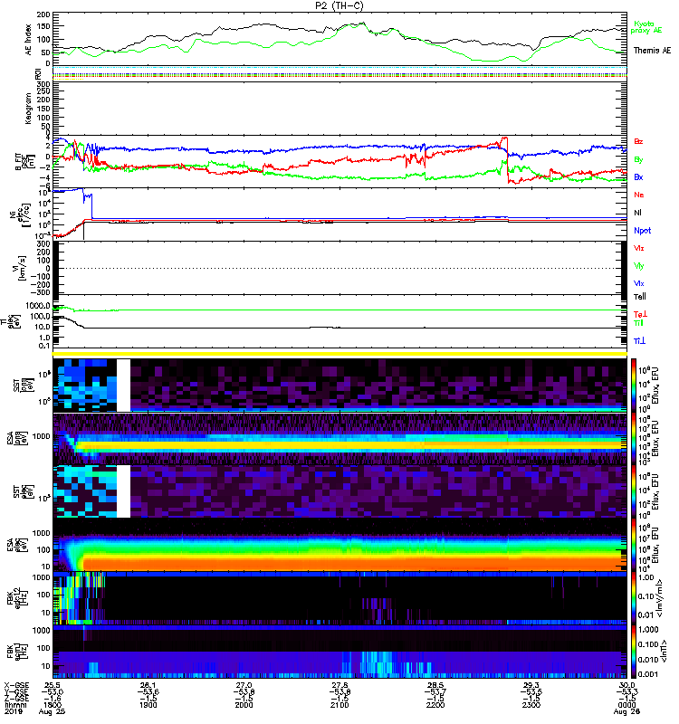Select the blue Npot legend label

(643, 231)
